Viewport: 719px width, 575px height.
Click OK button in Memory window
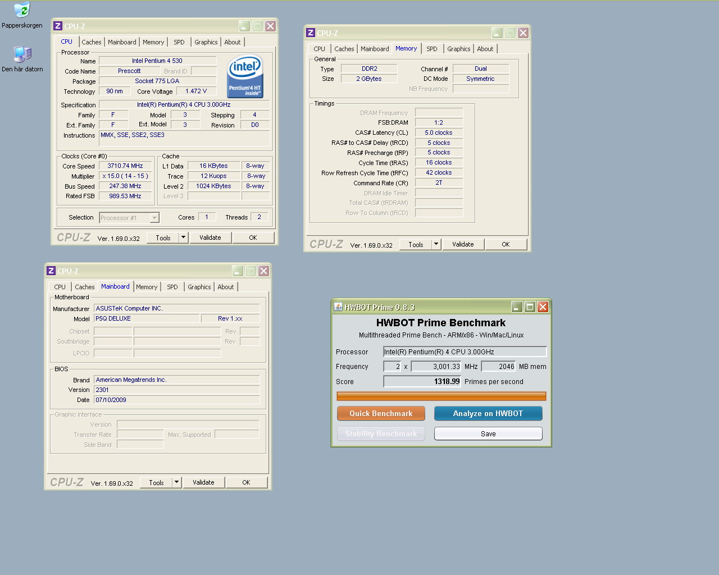[506, 244]
